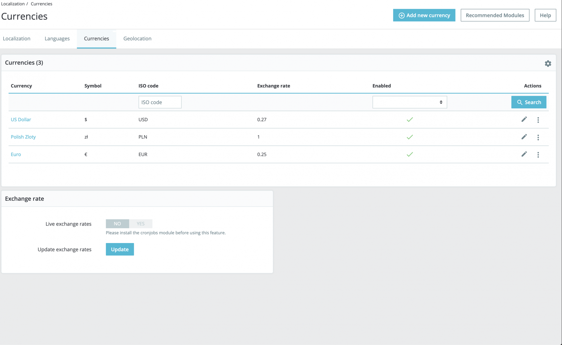Open more actions menu for Polish Zloty
This screenshot has height=345, width=562.
pyautogui.click(x=538, y=137)
